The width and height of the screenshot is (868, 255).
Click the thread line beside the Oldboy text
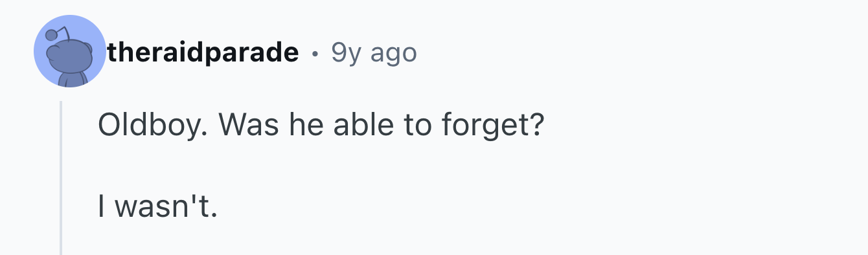click(61, 125)
